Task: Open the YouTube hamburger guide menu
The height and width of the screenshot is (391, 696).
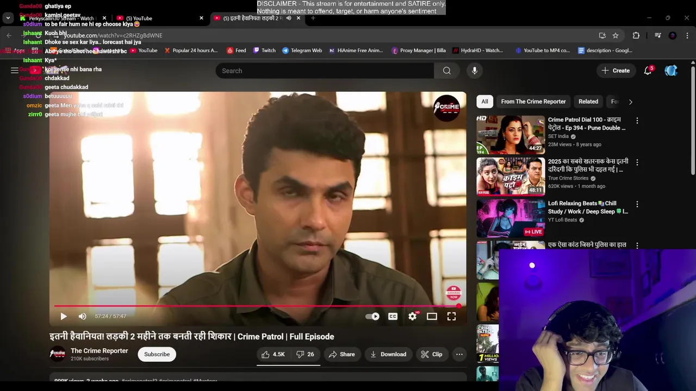Action: point(15,71)
